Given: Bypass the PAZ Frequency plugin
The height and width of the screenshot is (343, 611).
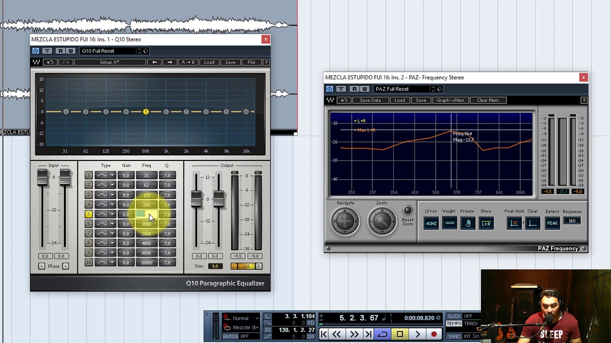Looking at the screenshot, I should point(329,89).
